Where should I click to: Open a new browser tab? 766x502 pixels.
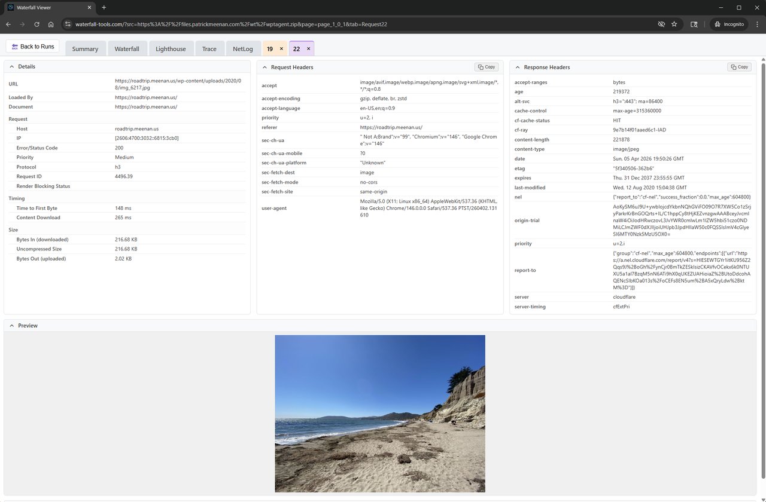point(104,7)
